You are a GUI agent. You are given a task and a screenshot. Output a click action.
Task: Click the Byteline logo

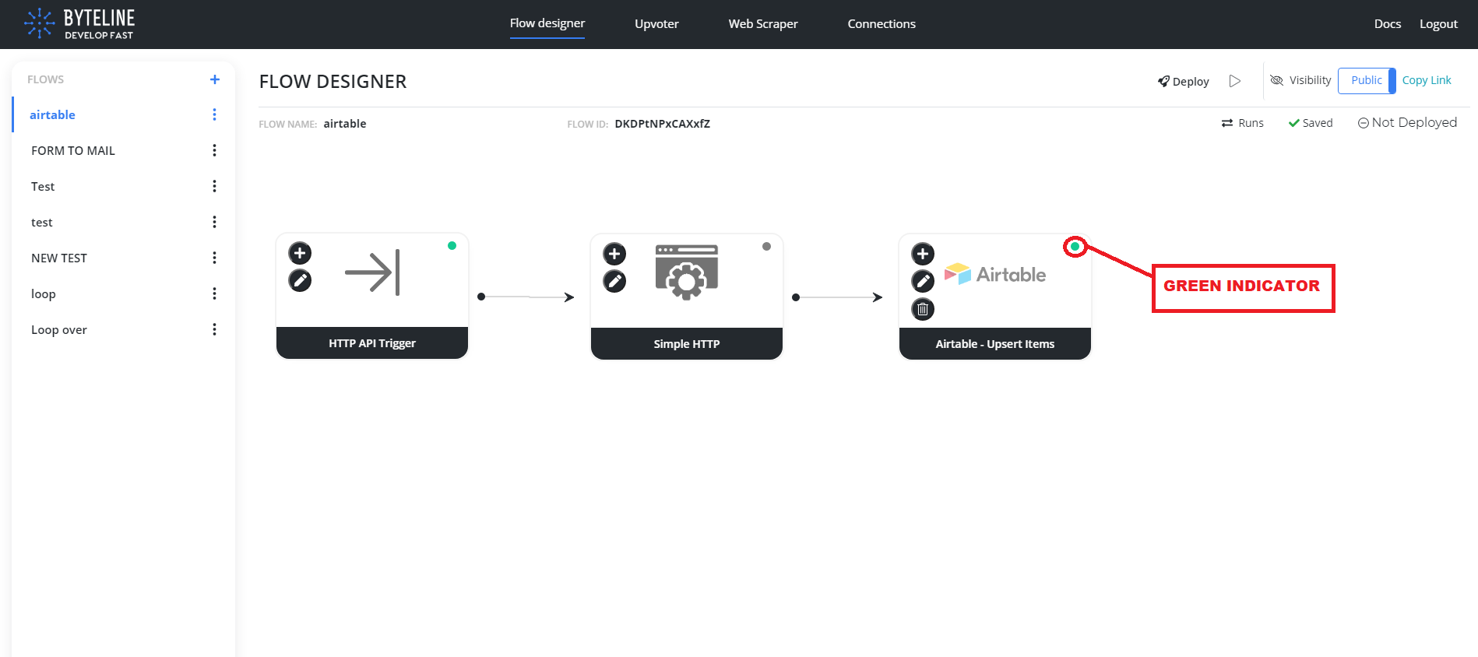click(x=79, y=24)
